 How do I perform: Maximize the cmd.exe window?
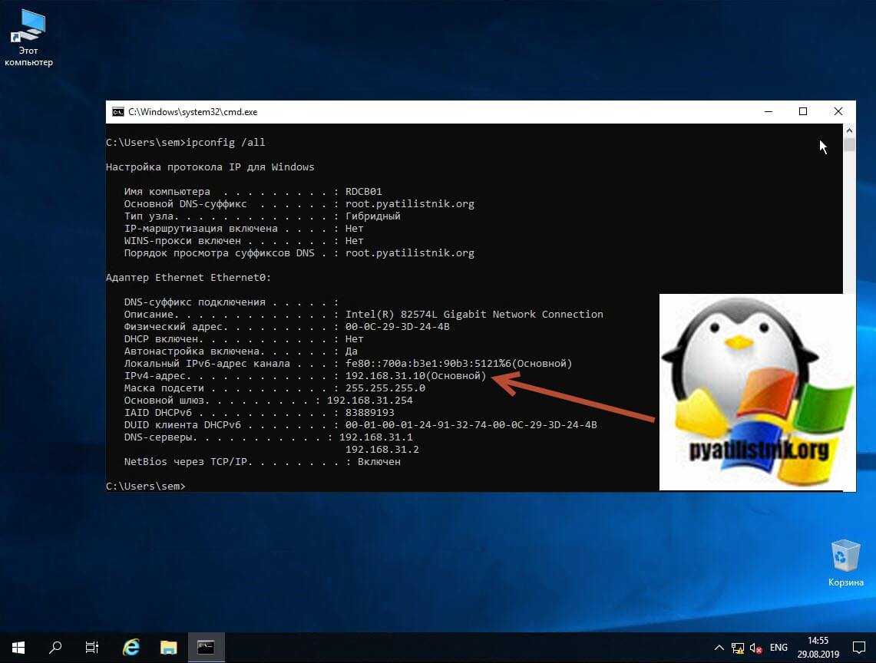pos(803,112)
